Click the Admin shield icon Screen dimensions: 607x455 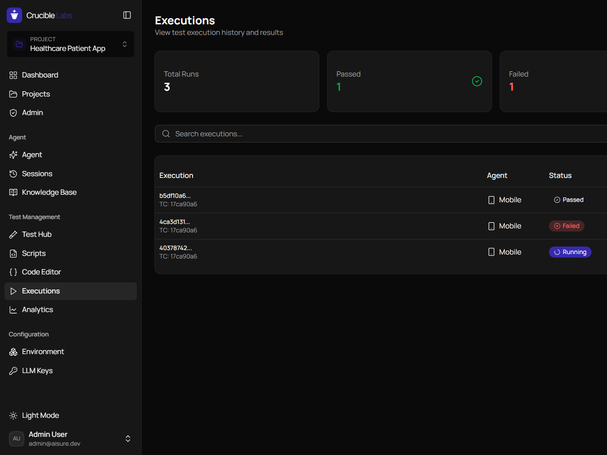point(13,113)
